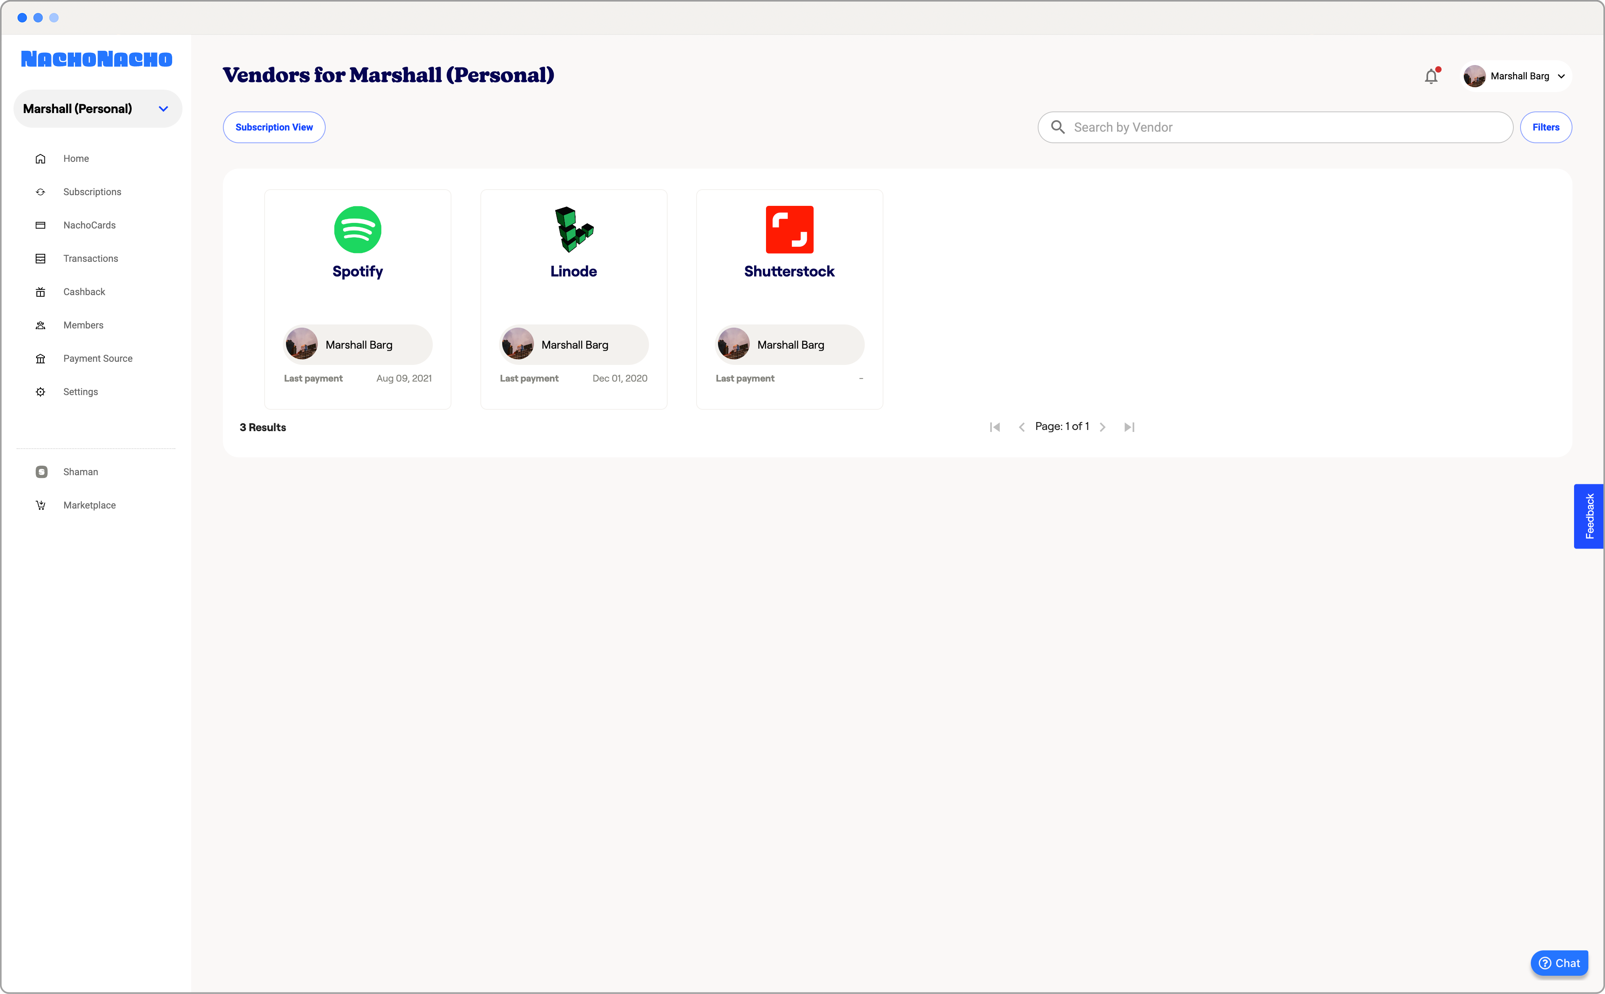Click the Cashback gift icon

tap(40, 292)
